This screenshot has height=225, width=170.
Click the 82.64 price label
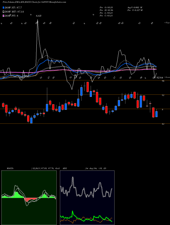point(160,77)
